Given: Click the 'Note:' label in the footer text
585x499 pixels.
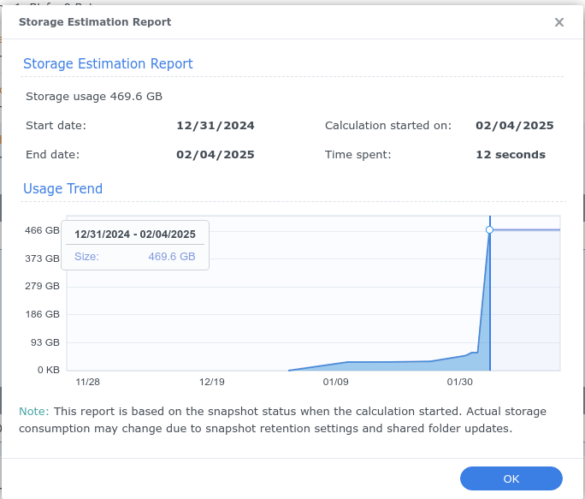Looking at the screenshot, I should coord(34,411).
